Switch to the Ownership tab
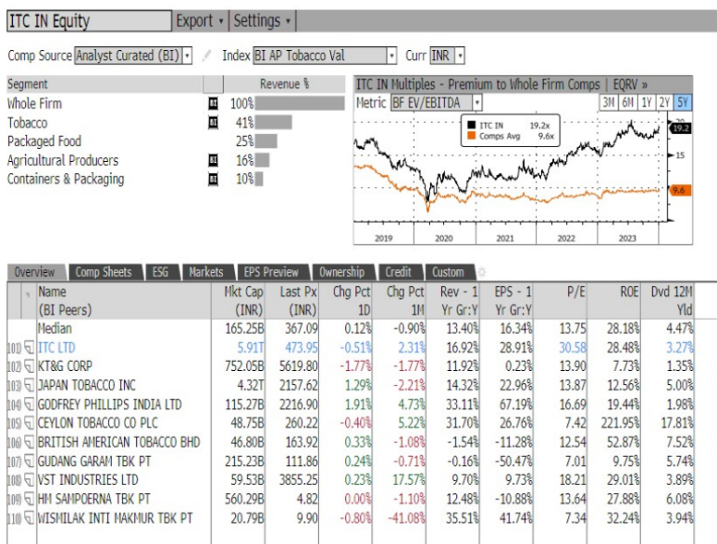This screenshot has width=717, height=544. 342,272
